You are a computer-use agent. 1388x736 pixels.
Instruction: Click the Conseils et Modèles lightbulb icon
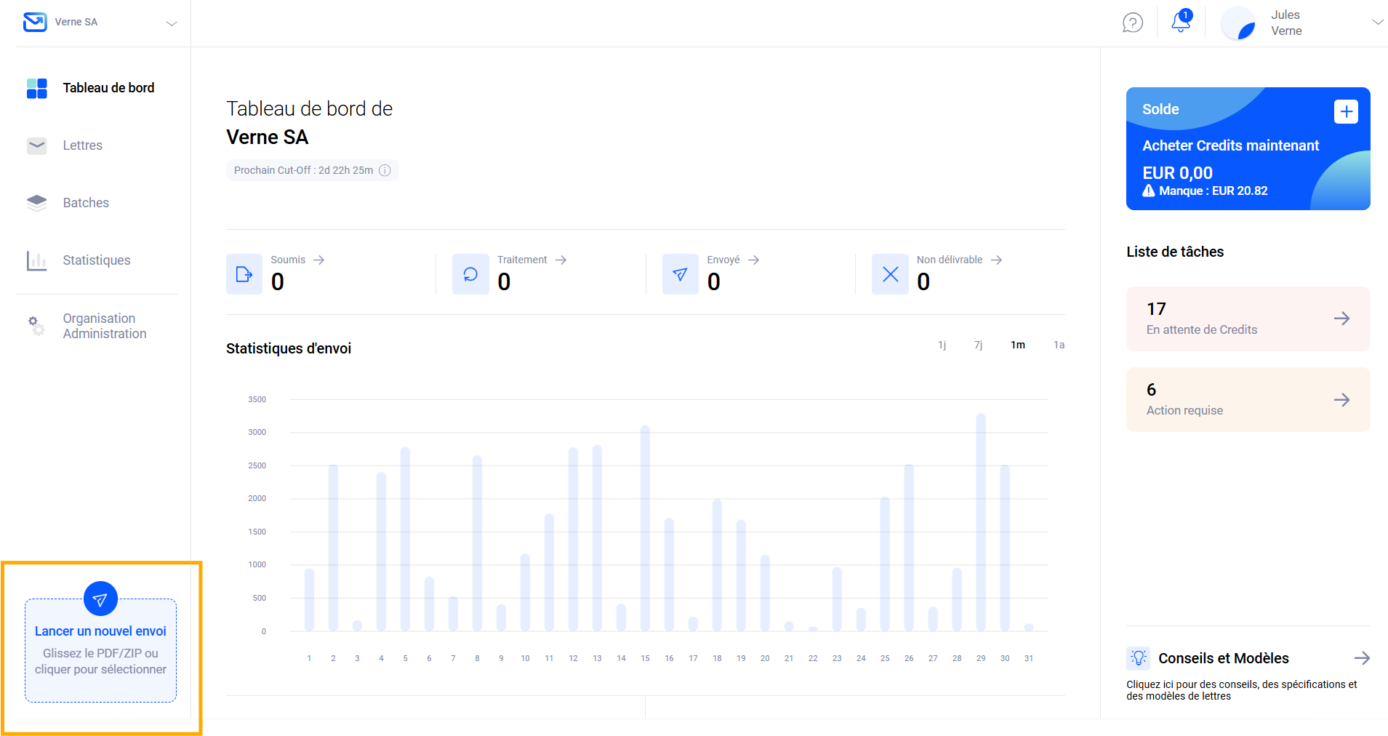(1138, 658)
